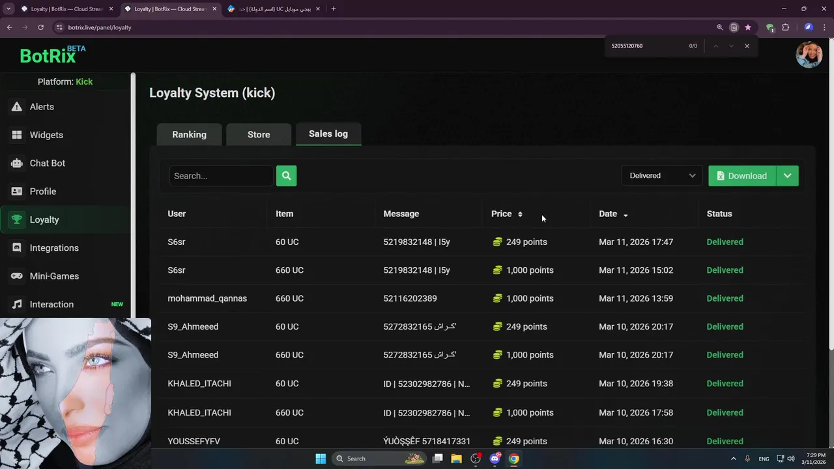
Task: Click the green search magnifier button
Action: [286, 176]
